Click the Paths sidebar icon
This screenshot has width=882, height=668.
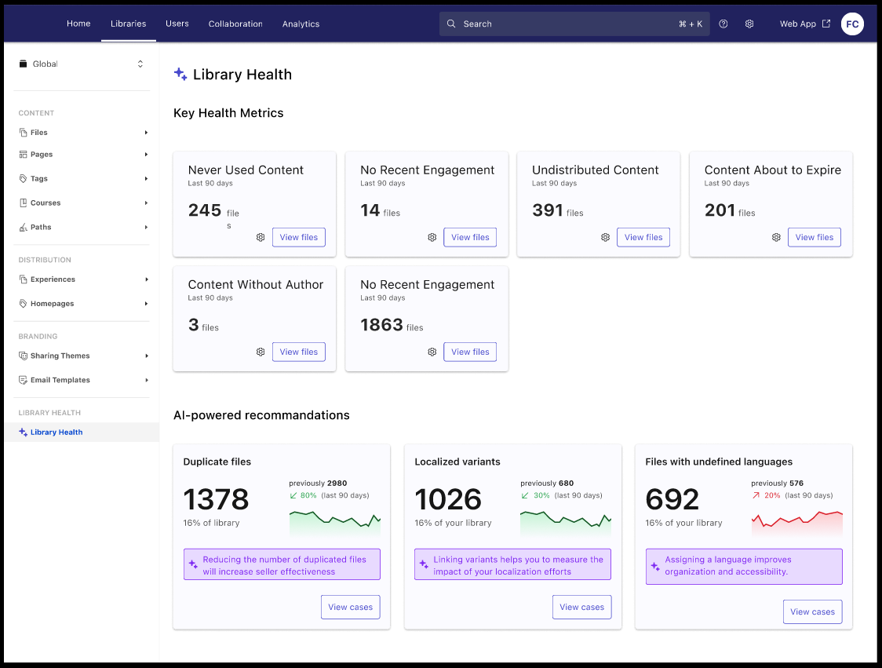point(23,227)
